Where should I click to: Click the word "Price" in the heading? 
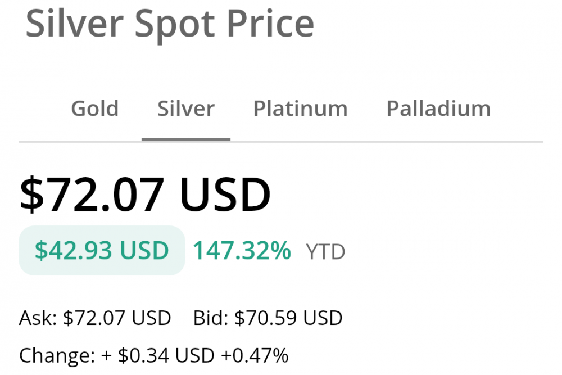point(270,24)
